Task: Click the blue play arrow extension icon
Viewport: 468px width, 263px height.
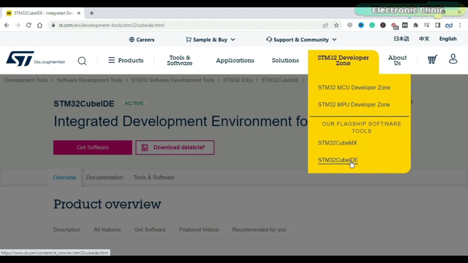Action: [x=361, y=25]
